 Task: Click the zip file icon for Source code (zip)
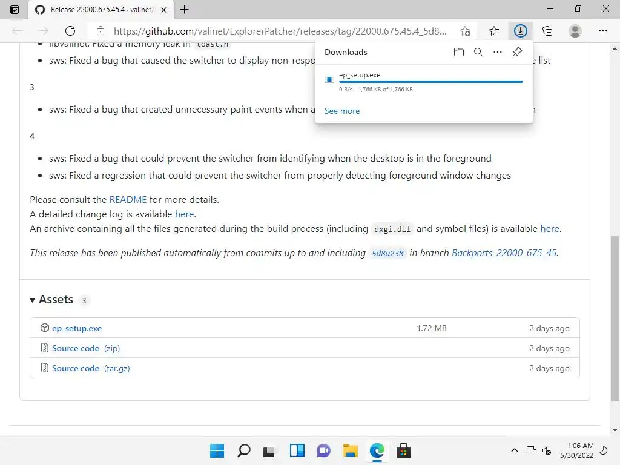point(45,348)
